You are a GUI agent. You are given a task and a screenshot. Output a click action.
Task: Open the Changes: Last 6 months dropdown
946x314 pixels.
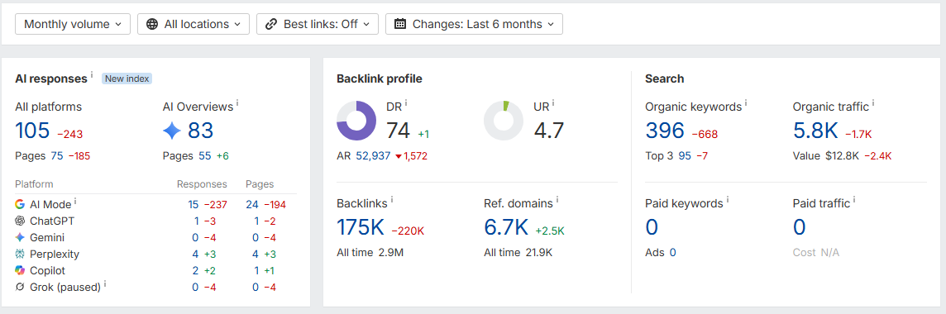click(474, 24)
